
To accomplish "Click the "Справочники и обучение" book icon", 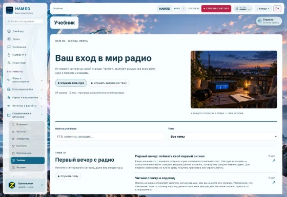I will pyautogui.click(x=9, y=115).
